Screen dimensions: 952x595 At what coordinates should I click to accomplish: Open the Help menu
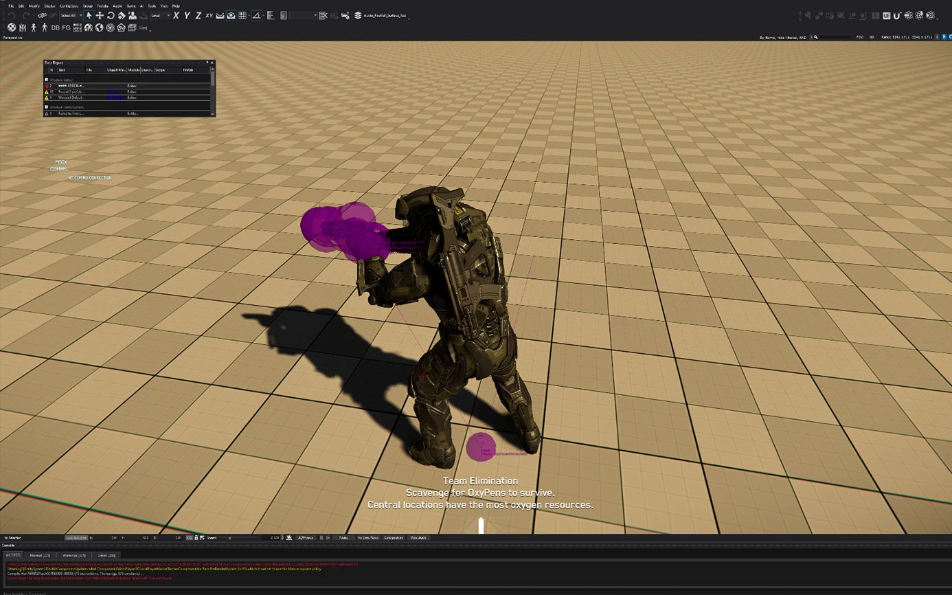click(176, 5)
